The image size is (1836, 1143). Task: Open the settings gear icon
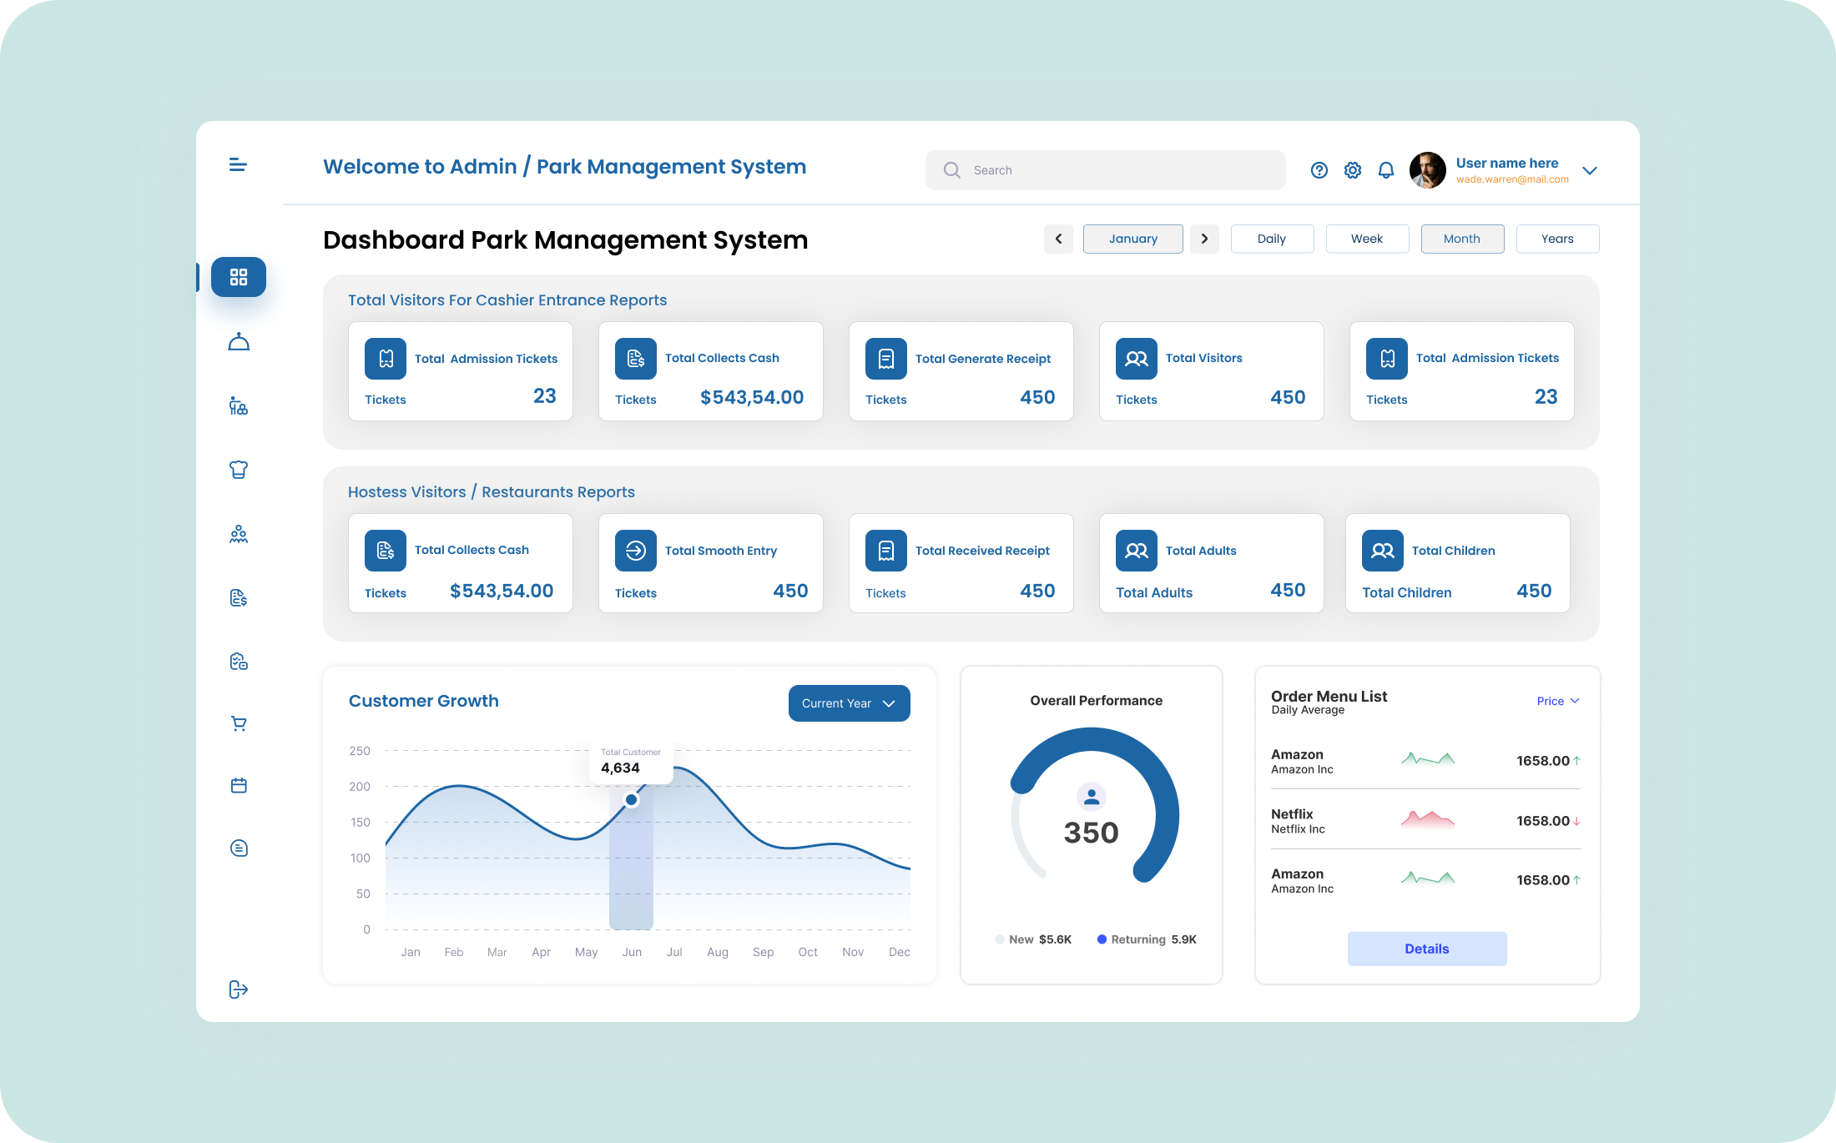pyautogui.click(x=1353, y=169)
